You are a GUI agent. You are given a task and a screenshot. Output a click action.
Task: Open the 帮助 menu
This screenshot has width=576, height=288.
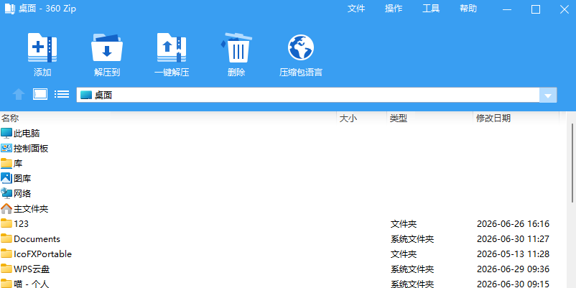[468, 9]
